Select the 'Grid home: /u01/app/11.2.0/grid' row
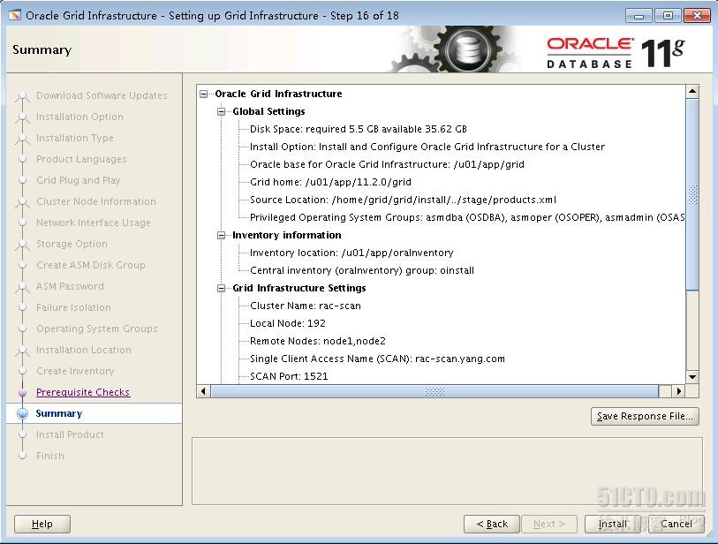Viewport: 718px width, 544px height. [x=330, y=182]
